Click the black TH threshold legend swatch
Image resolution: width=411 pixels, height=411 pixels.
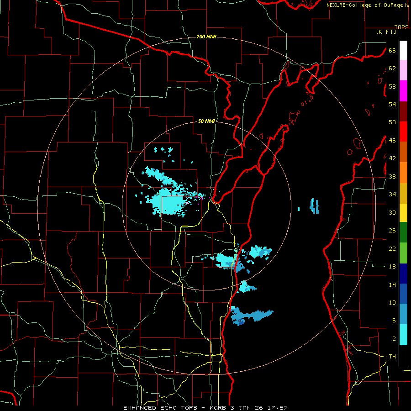coord(403,355)
